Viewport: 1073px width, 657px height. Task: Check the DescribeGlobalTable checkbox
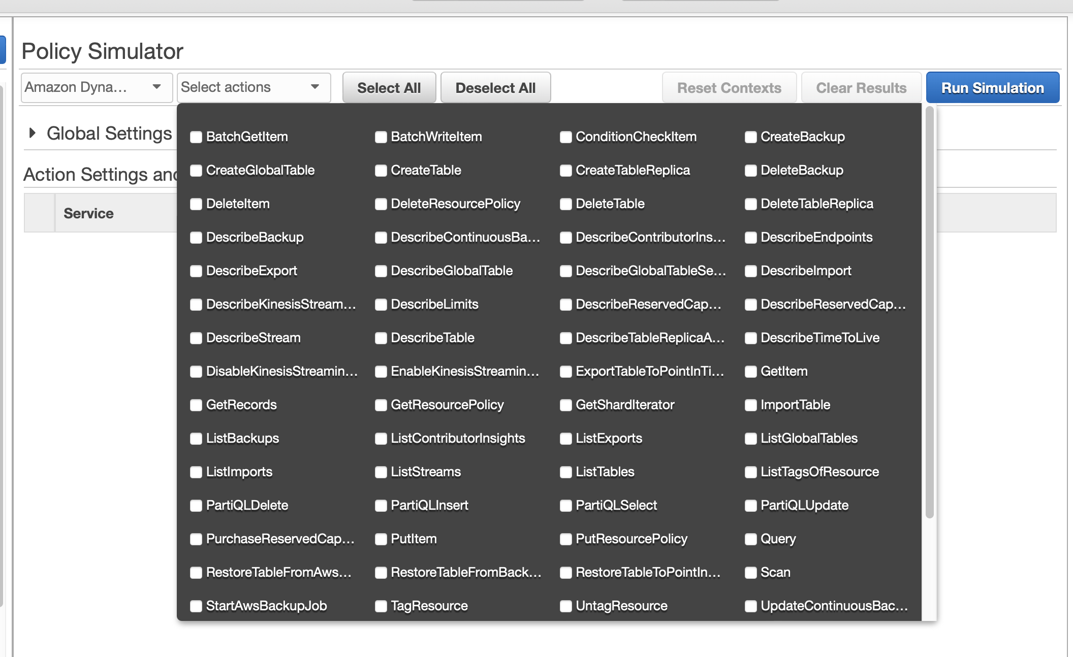click(x=381, y=271)
